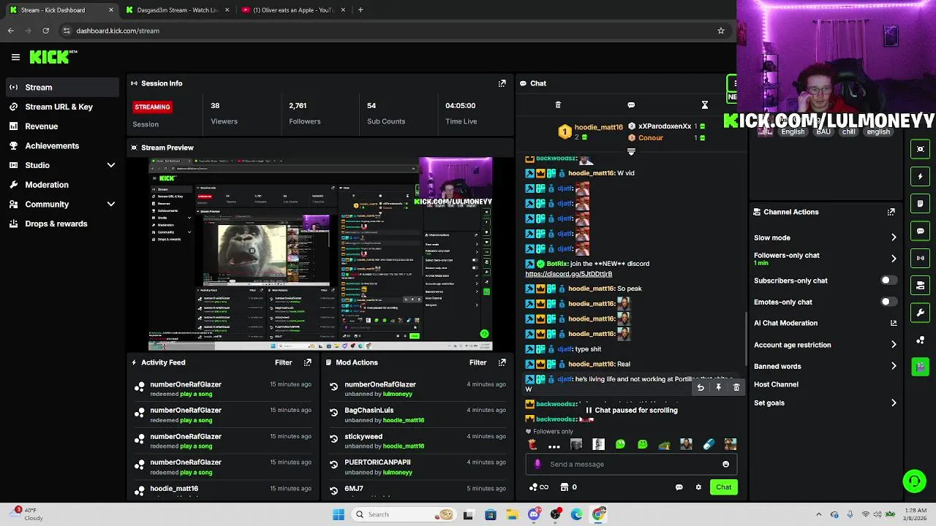Open the discord.gg invite link in chat
This screenshot has width=936, height=526.
568,274
